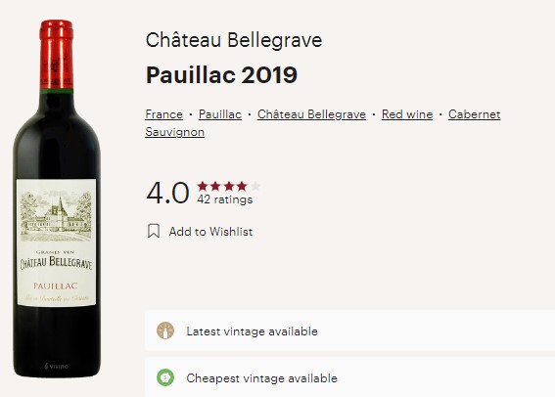The width and height of the screenshot is (555, 397).
Task: Open the France country link
Action: (163, 114)
